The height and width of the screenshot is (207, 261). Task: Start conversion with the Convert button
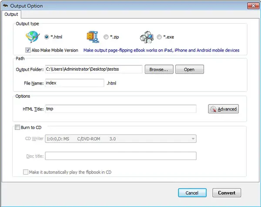(x=227, y=193)
